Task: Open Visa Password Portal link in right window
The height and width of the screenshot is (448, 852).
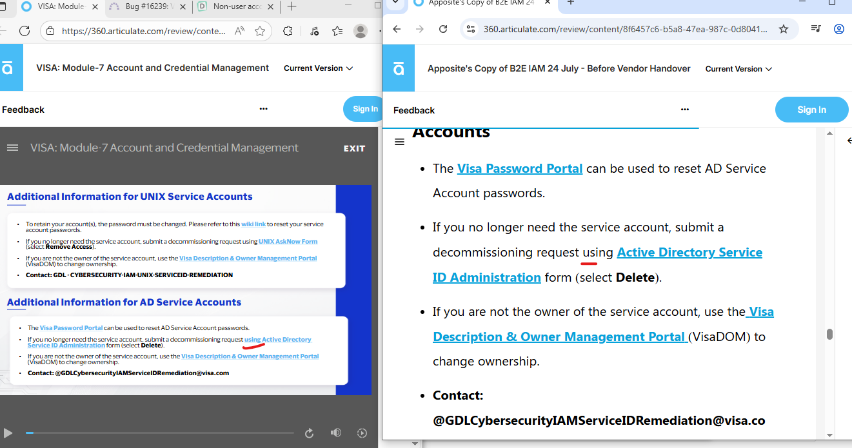Action: click(x=520, y=168)
